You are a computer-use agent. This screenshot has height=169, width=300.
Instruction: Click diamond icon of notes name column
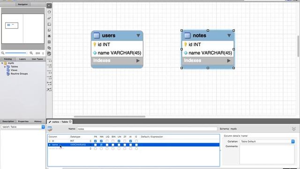click(186, 53)
